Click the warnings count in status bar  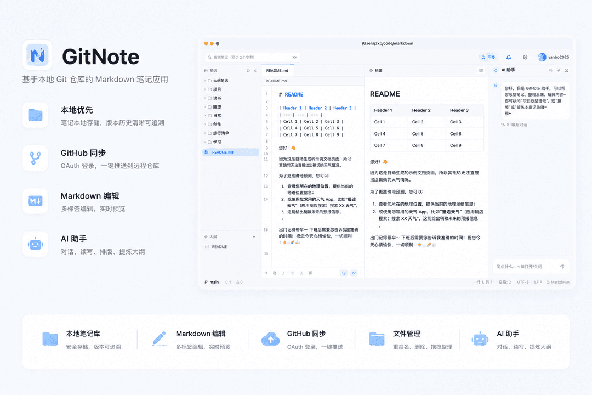(240, 282)
